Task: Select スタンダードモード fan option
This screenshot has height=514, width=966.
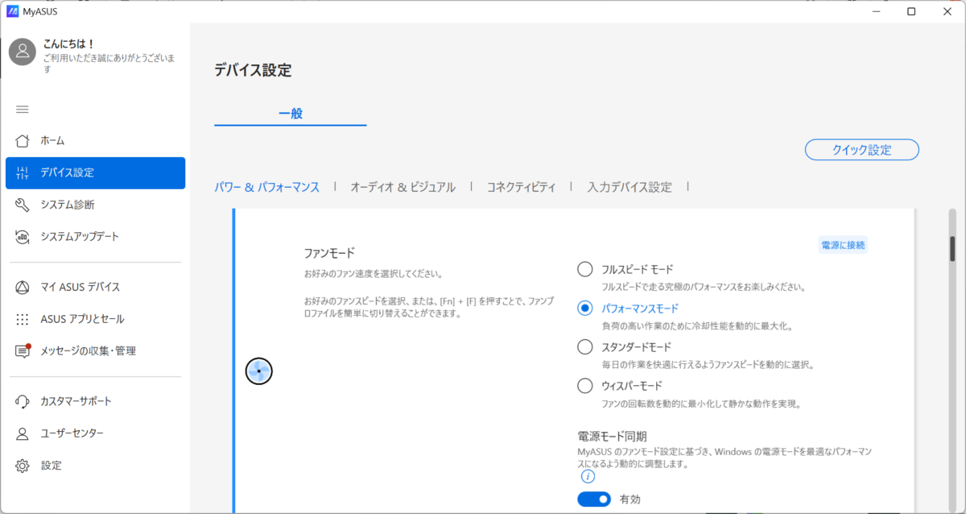Action: tap(585, 346)
